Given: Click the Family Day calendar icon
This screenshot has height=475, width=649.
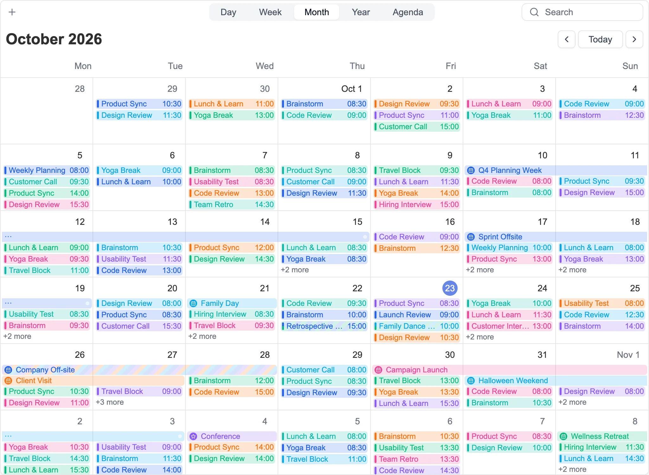Looking at the screenshot, I should (x=193, y=303).
